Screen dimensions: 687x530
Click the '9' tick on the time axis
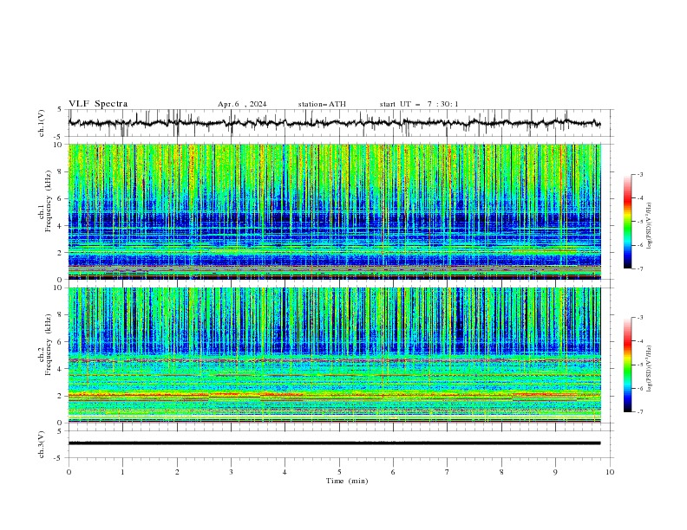pos(555,472)
